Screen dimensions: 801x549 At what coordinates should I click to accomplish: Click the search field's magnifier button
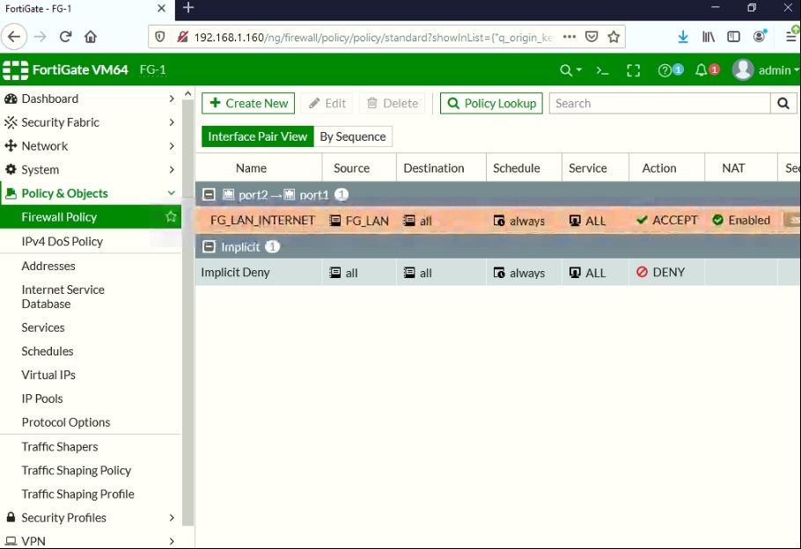point(783,103)
